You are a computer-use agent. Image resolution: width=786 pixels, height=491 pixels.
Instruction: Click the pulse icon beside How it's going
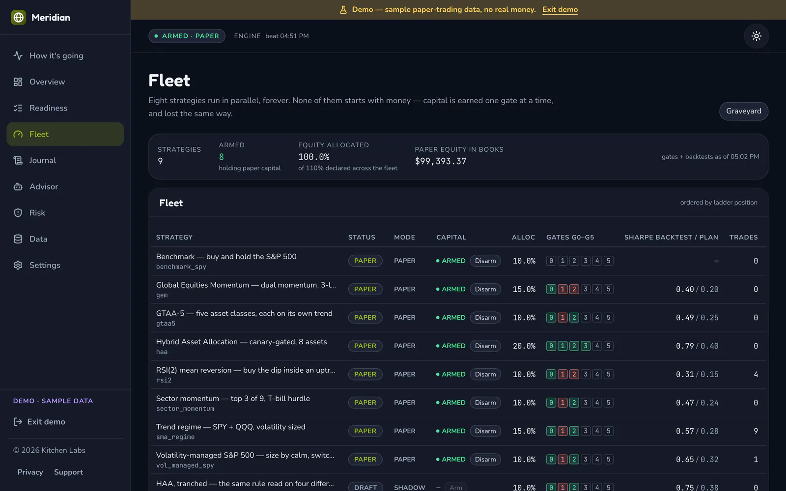tap(18, 55)
